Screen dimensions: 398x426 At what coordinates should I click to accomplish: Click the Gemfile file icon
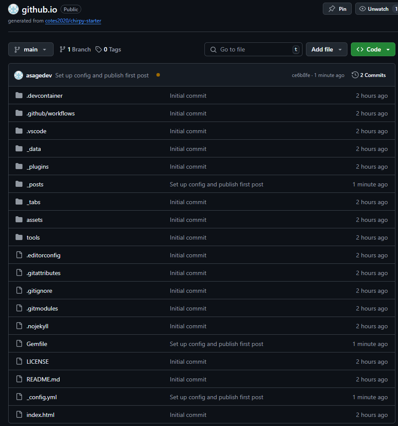tap(19, 344)
